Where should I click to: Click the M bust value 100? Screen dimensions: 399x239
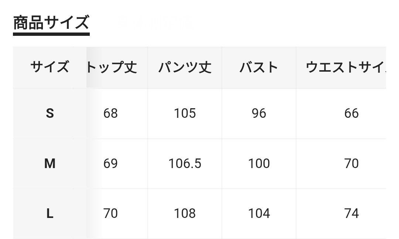[259, 163]
